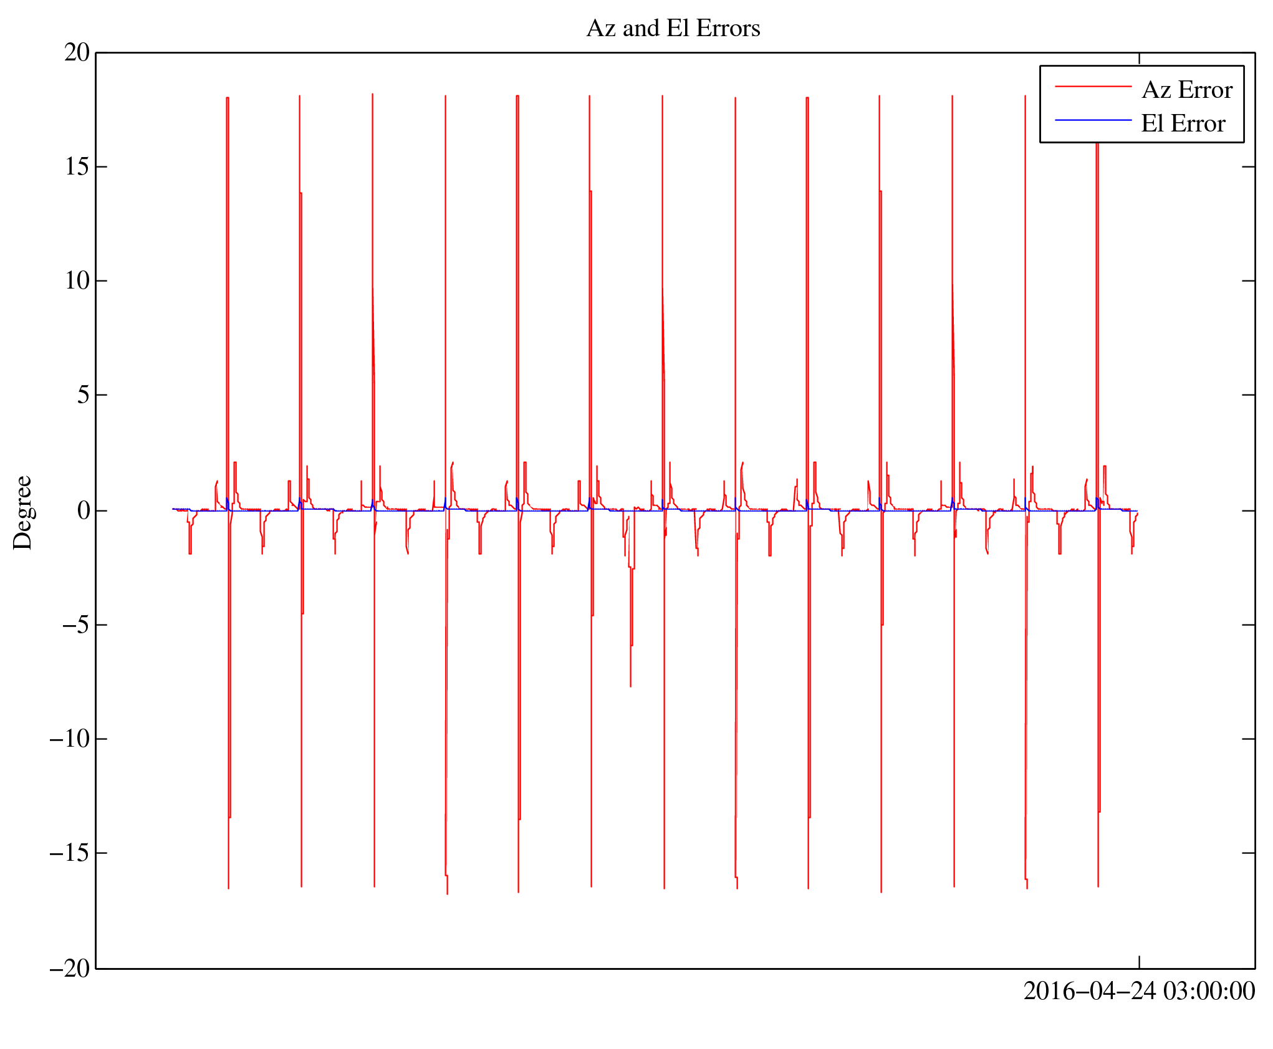Click the bottom x-axis tick mark at 03:00:00
Viewport: 1273px width, 1049px height.
pyautogui.click(x=1139, y=962)
